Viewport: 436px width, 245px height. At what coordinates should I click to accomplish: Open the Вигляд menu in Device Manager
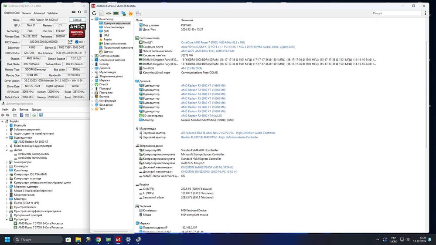pos(24,110)
